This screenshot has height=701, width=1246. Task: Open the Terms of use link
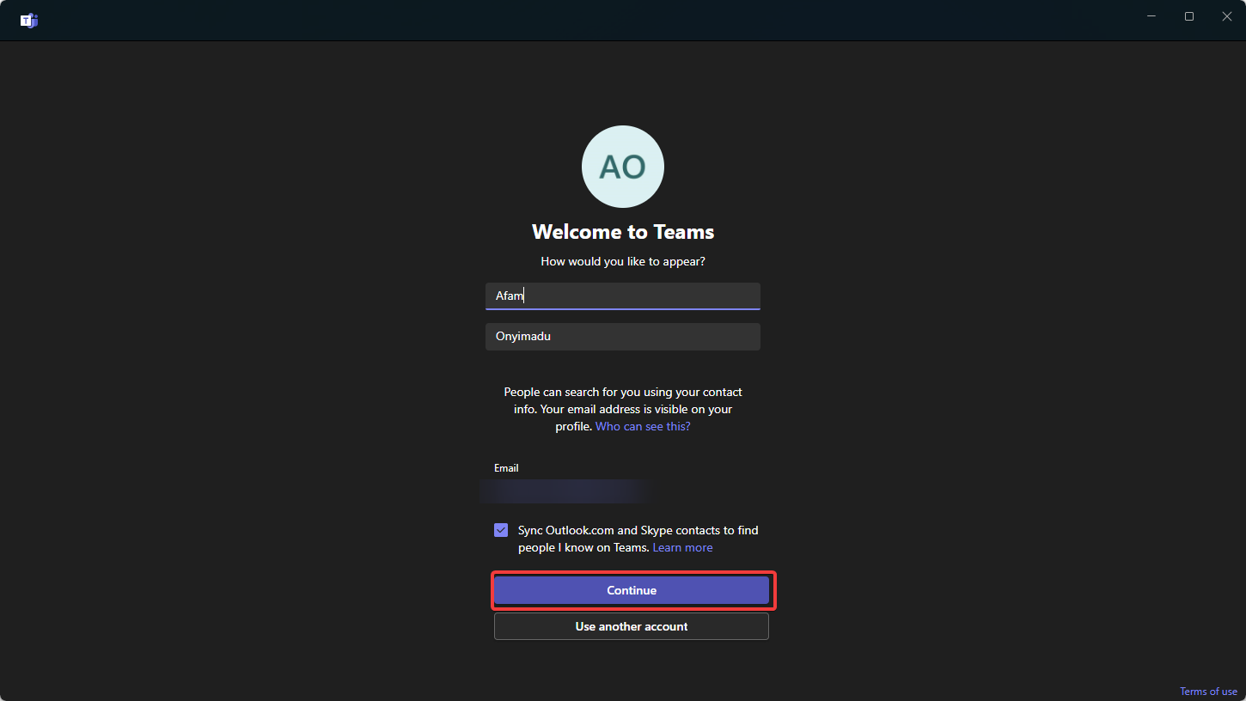(1208, 692)
